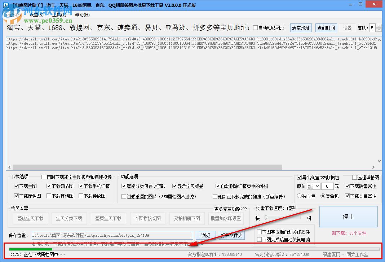
Task: Click the URL box scroll-up arrow
Action: [x=379, y=39]
